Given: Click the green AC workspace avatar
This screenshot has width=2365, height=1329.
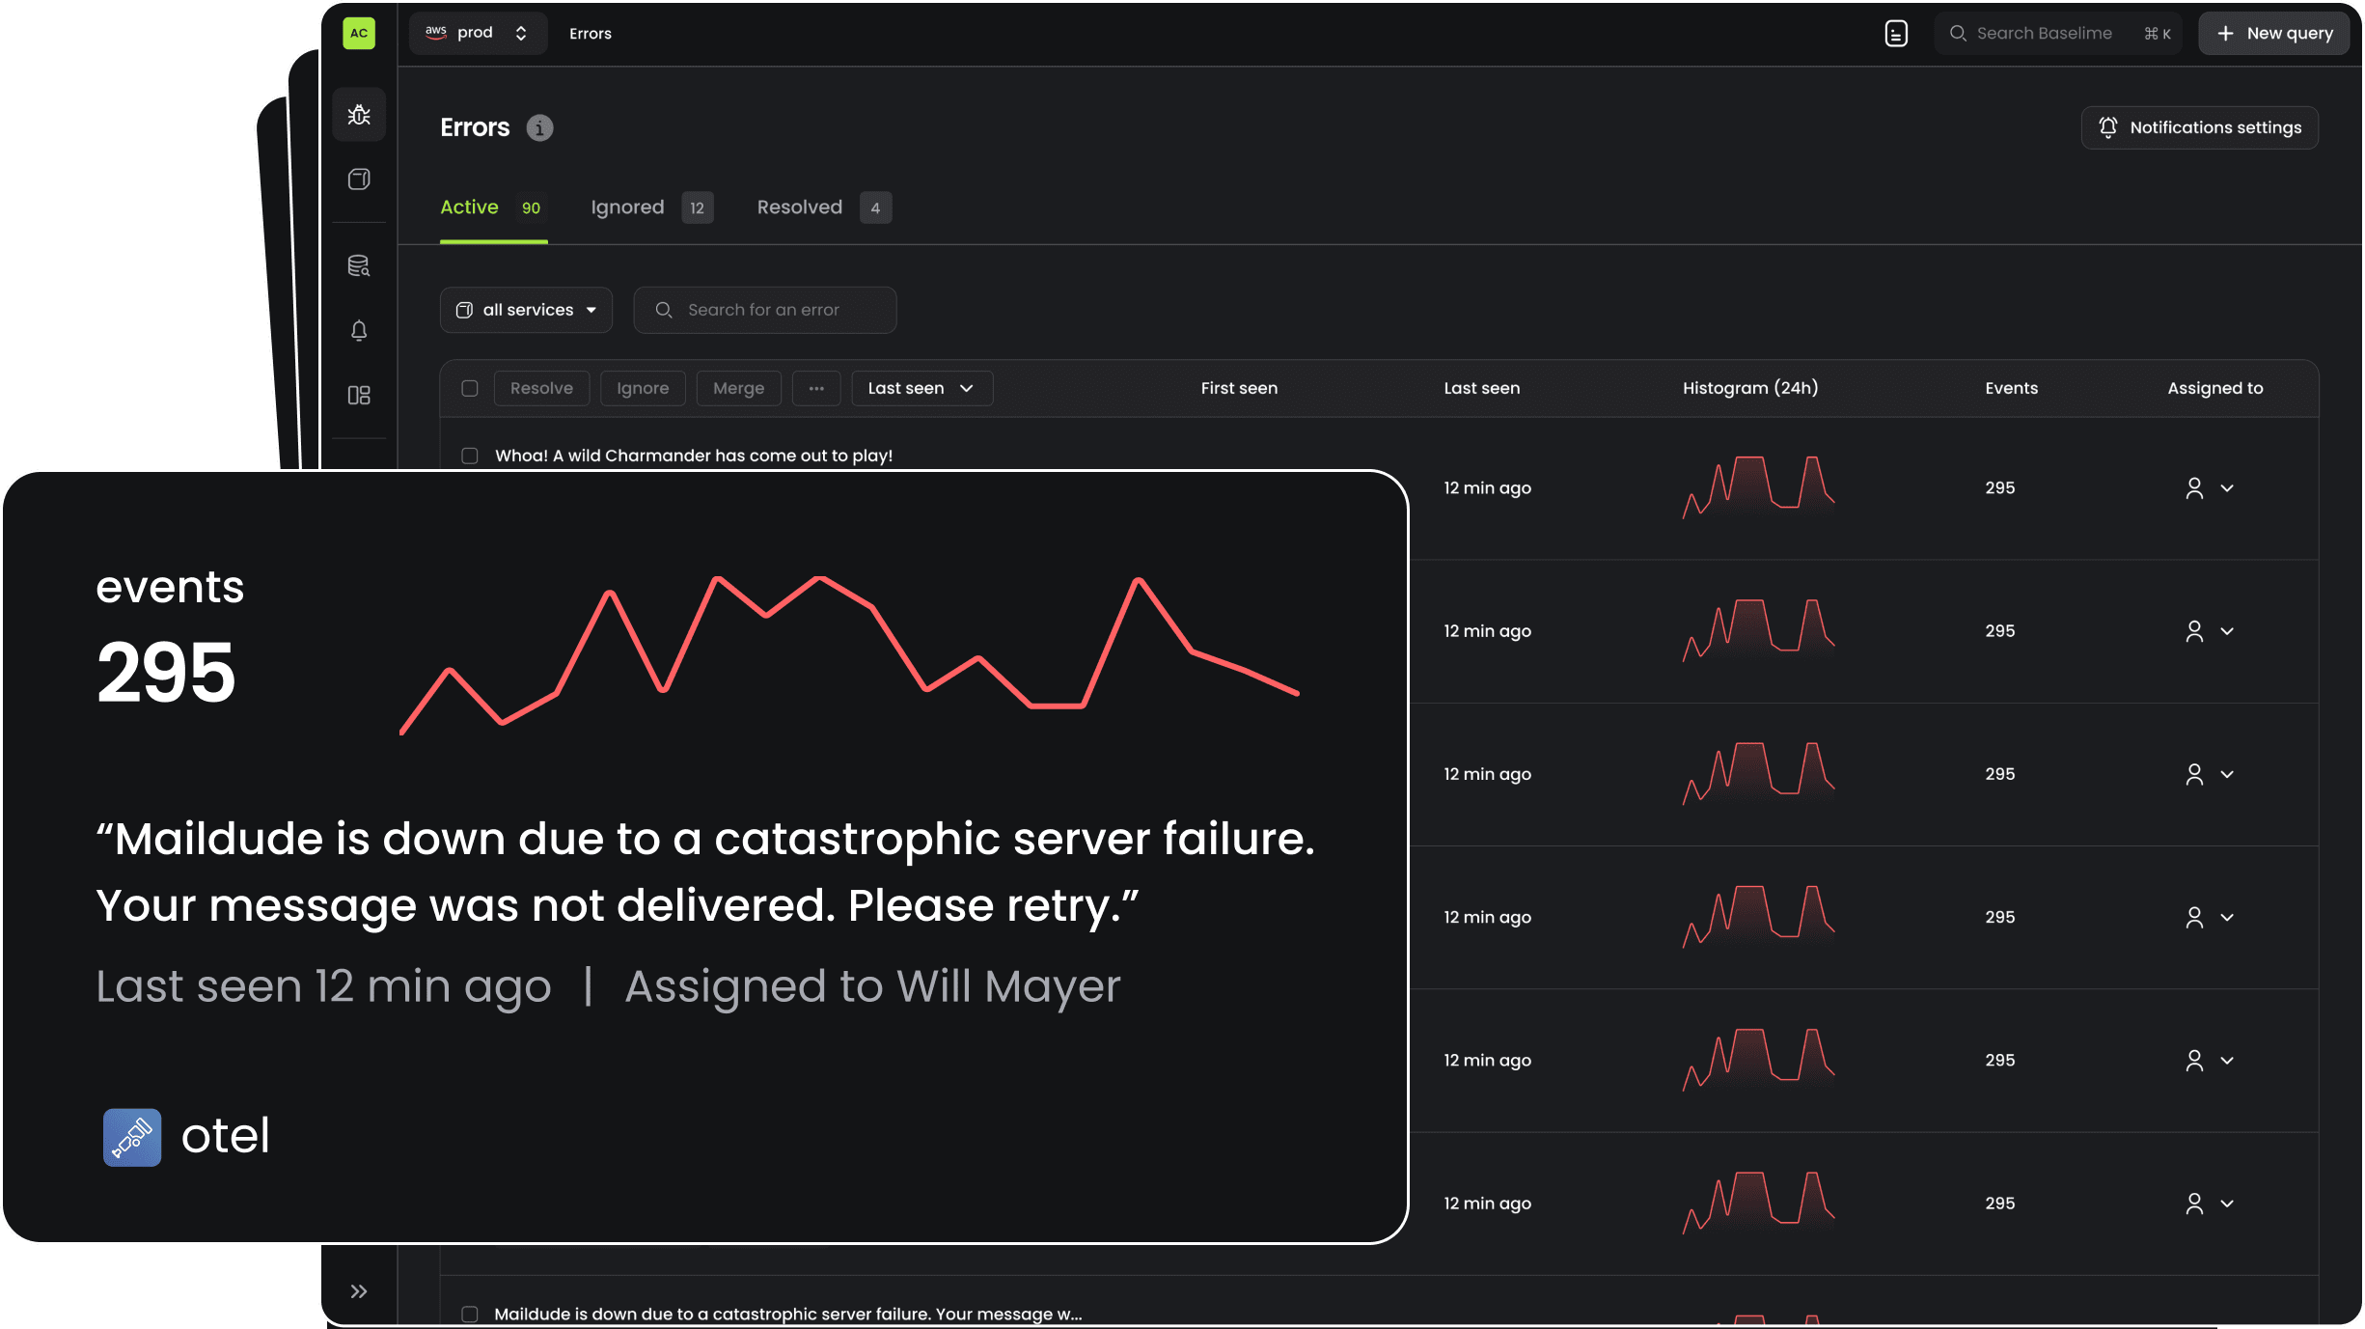Looking at the screenshot, I should [x=359, y=34].
